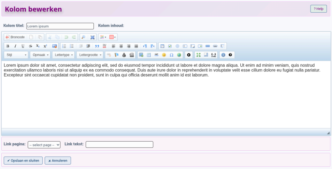Image resolution: width=332 pixels, height=169 pixels.
Task: Decrease indent of the paragraph
Action: click(81, 46)
